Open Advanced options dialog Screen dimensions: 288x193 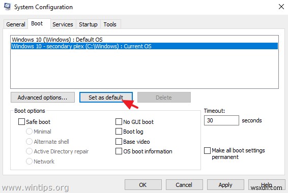tap(43, 98)
